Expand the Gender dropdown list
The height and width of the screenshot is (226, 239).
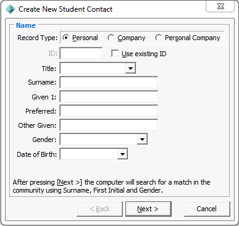click(x=142, y=140)
